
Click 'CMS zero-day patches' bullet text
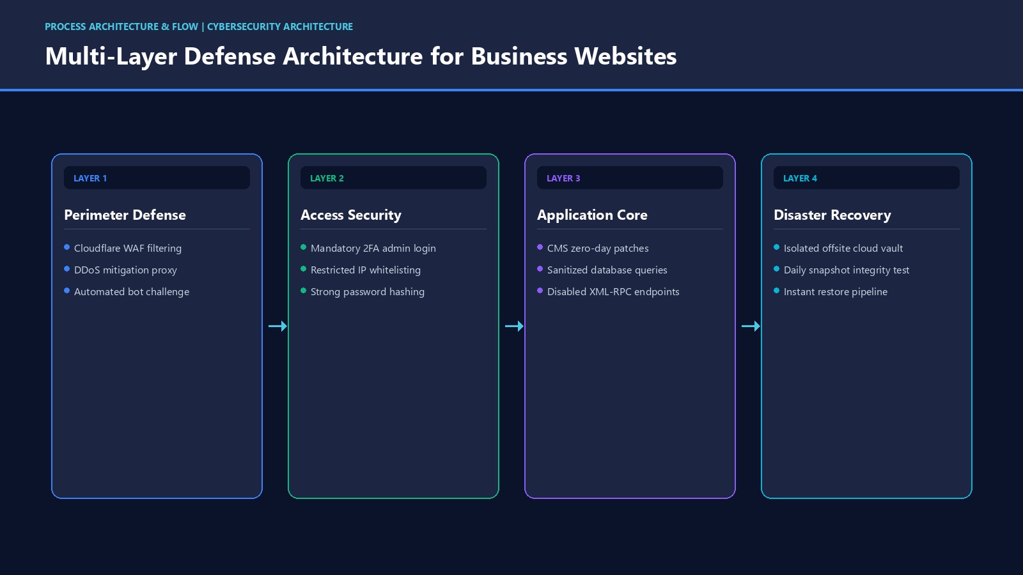coord(598,248)
